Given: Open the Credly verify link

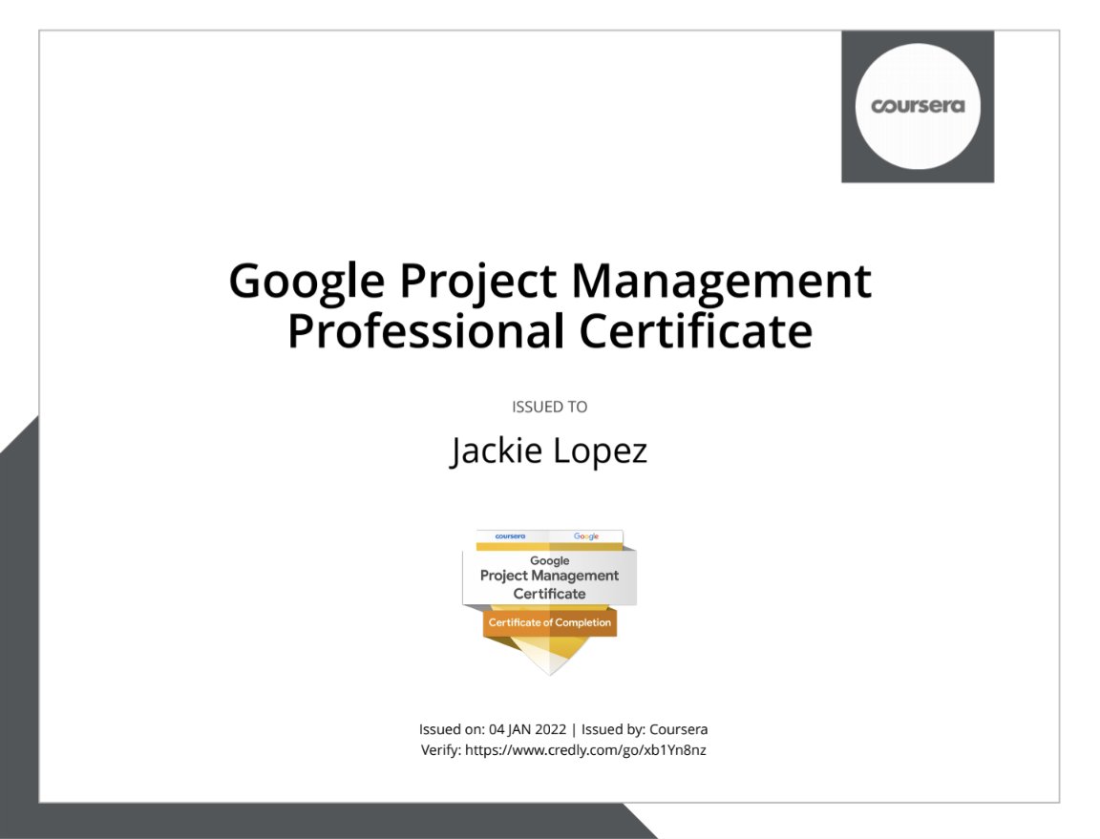Looking at the screenshot, I should (x=585, y=750).
